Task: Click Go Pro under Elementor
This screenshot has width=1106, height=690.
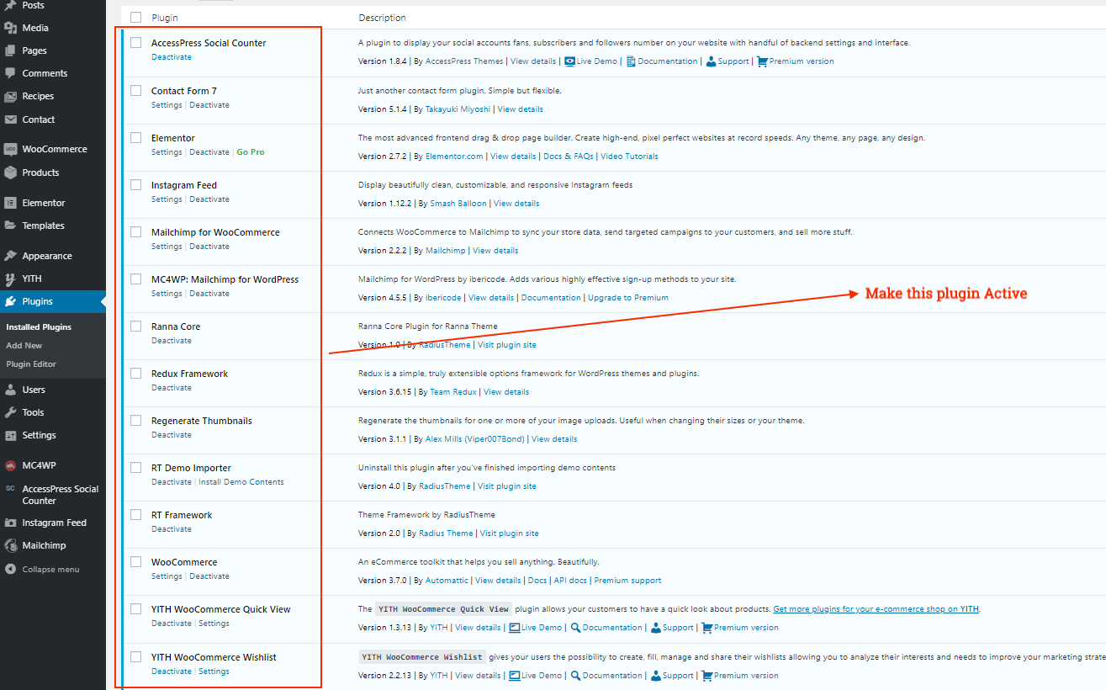Action: [251, 152]
